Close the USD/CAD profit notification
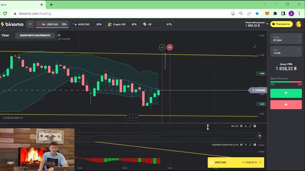Screen dimensions: 305x171 261,162
